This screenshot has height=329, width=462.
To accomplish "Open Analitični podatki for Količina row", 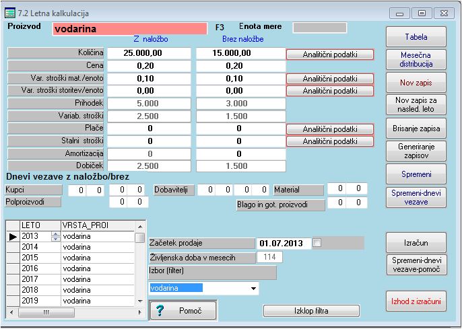I will pos(329,54).
